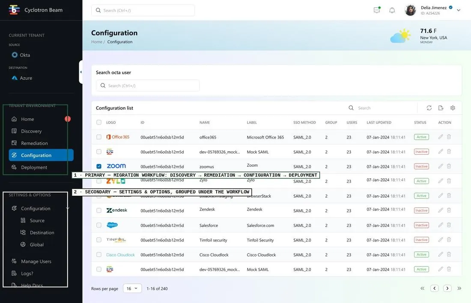
Task: Go to Home breadcrumb link
Action: click(97, 41)
